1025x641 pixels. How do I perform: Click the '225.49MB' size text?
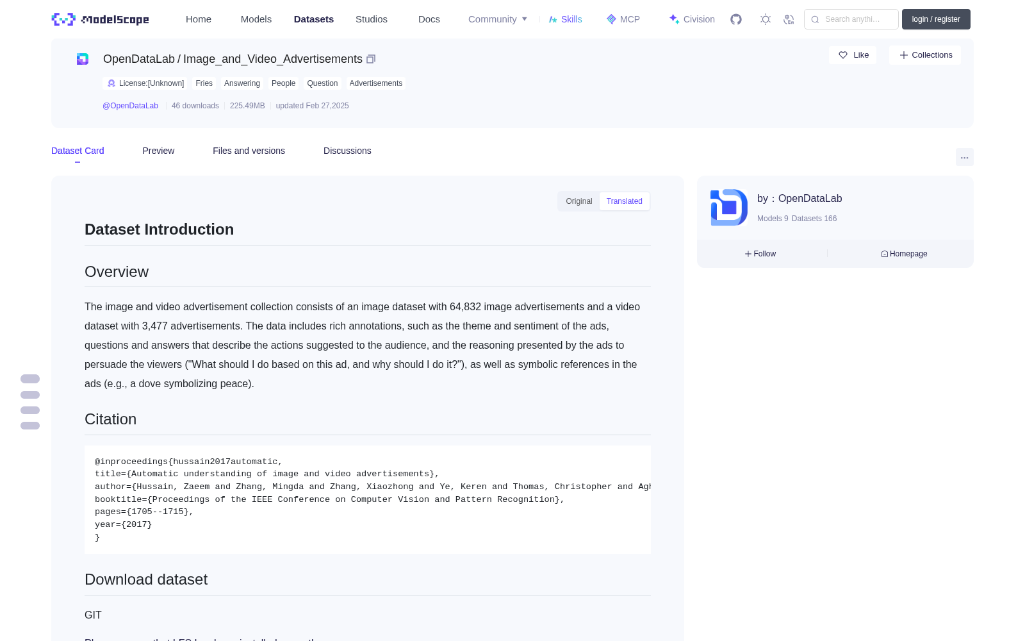pos(247,106)
